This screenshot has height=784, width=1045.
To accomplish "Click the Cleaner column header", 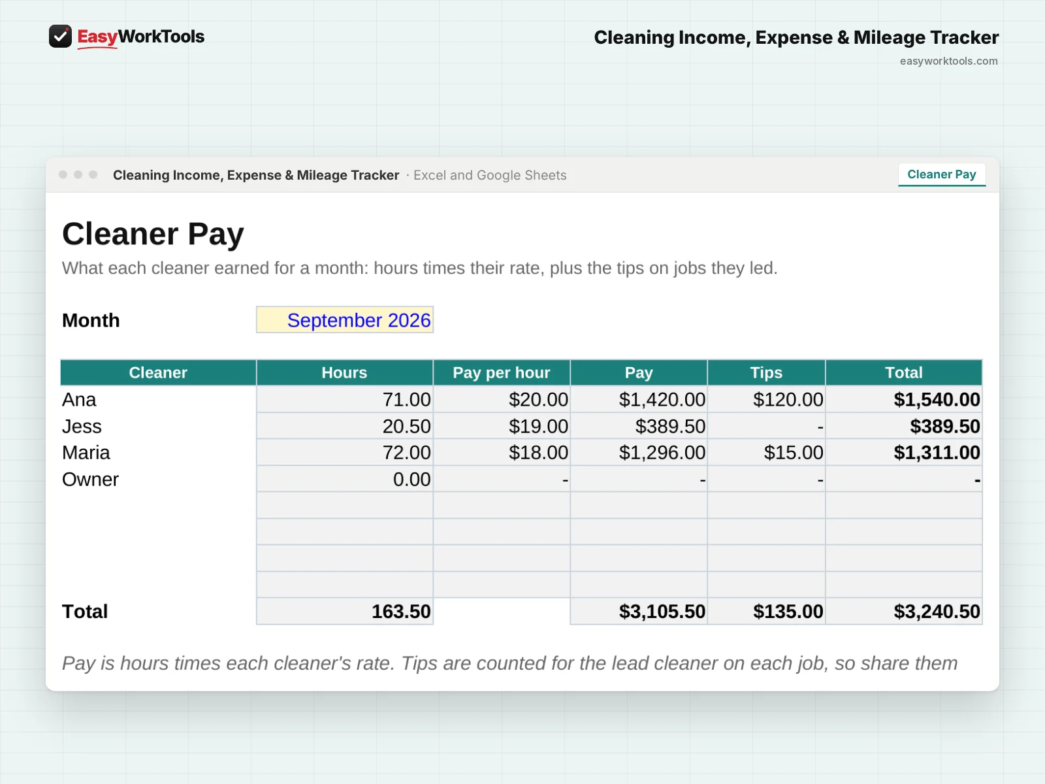I will click(158, 372).
